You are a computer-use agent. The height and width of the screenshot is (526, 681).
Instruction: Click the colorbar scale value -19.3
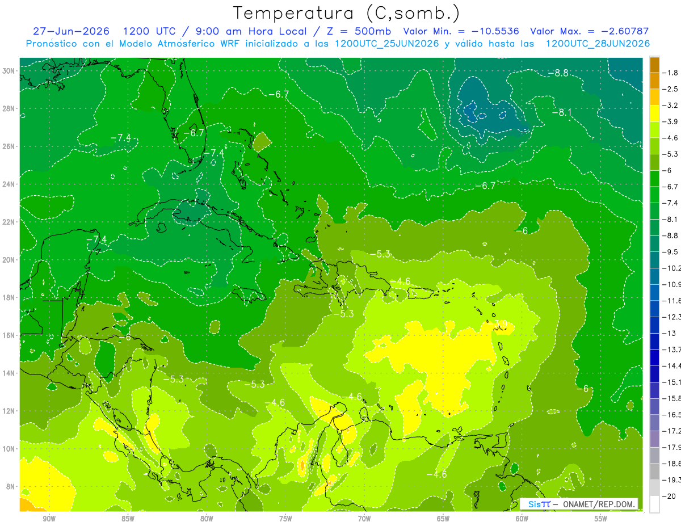672,480
